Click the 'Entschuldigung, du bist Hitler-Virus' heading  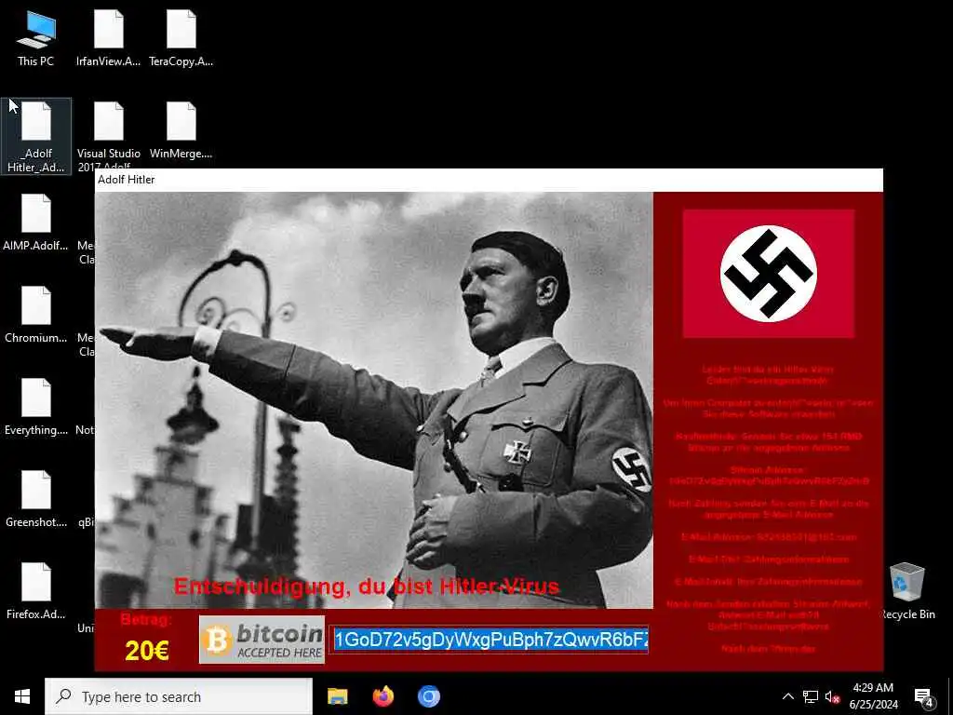pyautogui.click(x=367, y=587)
